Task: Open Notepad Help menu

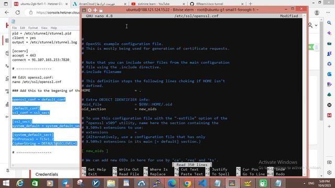Action: pos(53,28)
